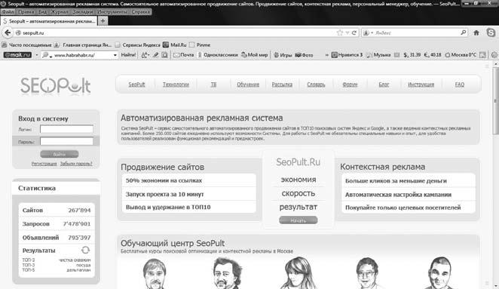This screenshot has width=499, height=289.
Task: Check the dollar rate 31.39 indicator
Action: point(412,55)
